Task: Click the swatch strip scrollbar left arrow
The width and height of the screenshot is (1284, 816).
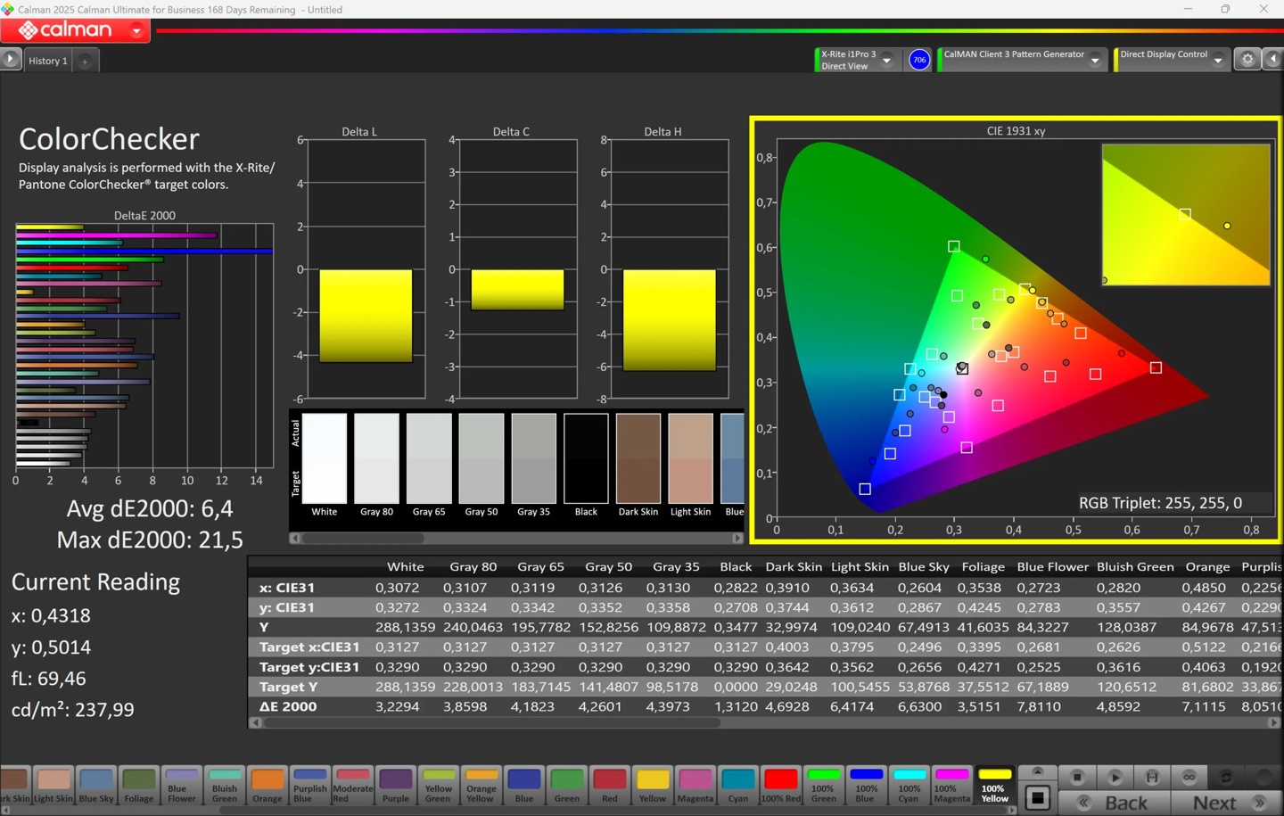Action: 295,538
